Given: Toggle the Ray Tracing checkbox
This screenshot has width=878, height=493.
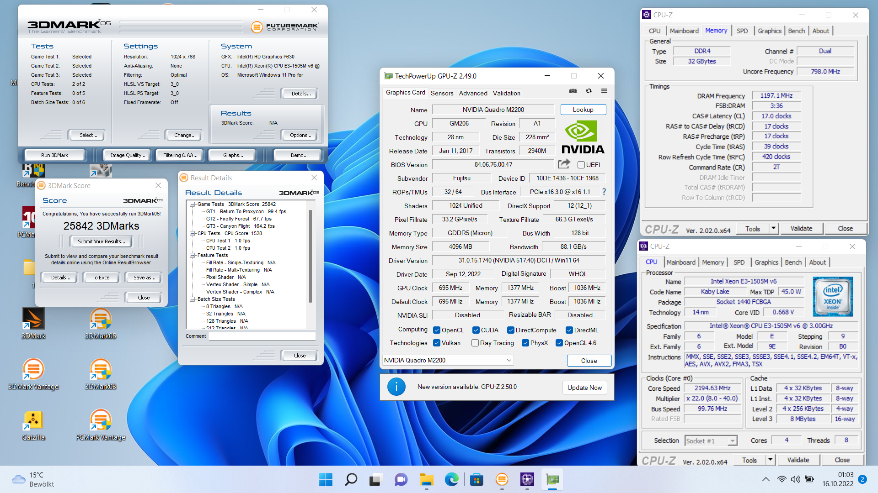Looking at the screenshot, I should (475, 343).
